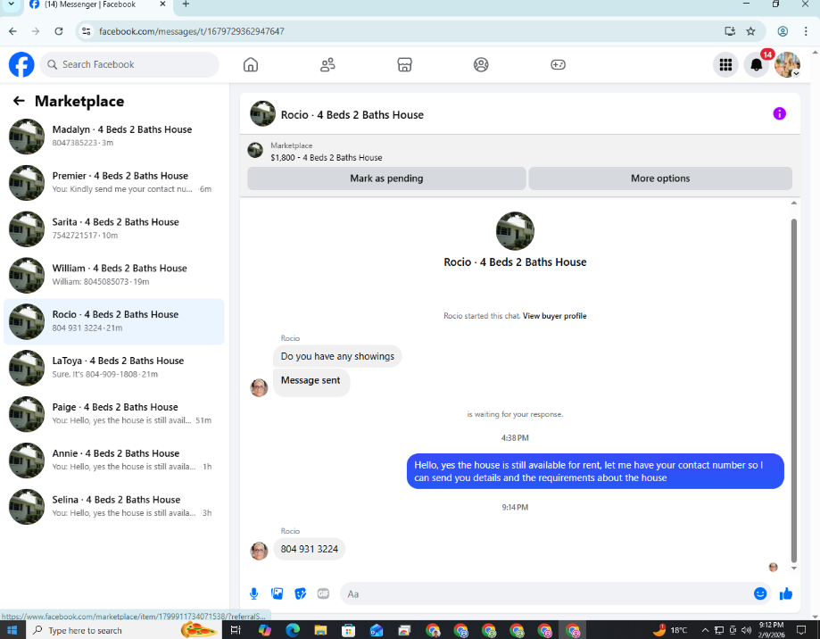The image size is (820, 639).
Task: Select the Rocio conversation in the list
Action: [x=114, y=321]
